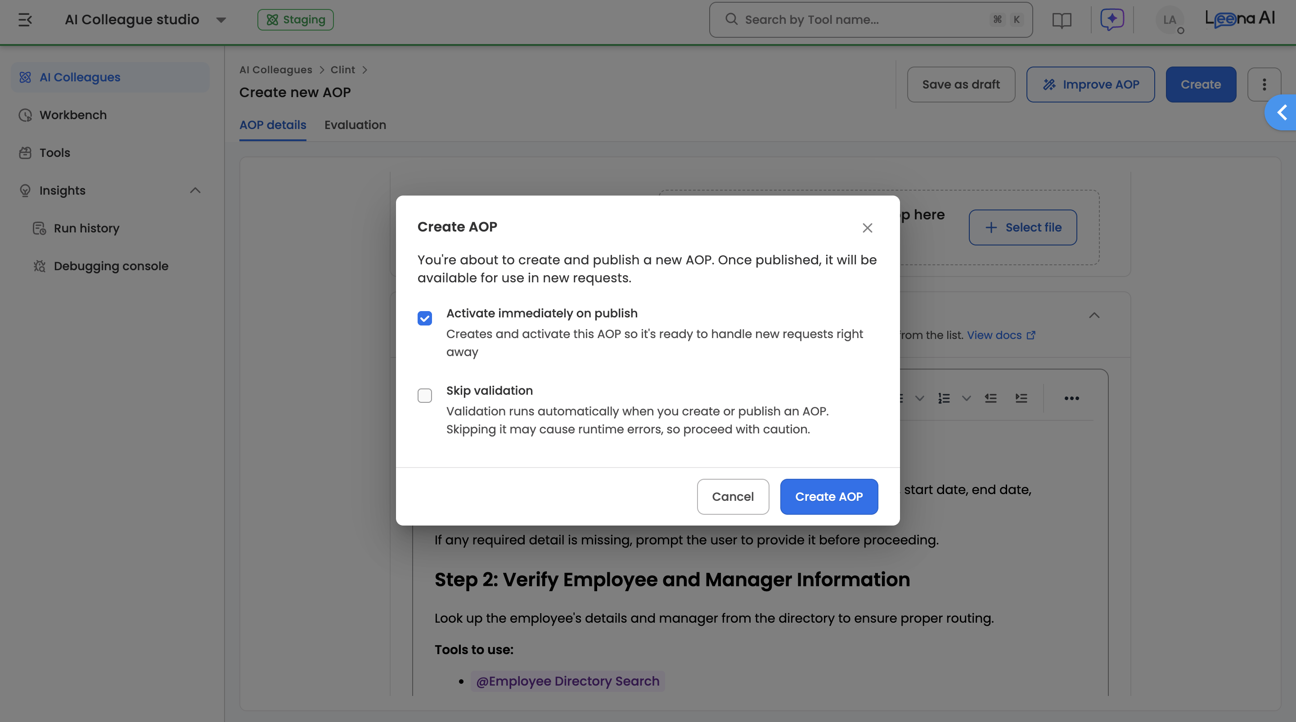This screenshot has height=722, width=1296.
Task: Click Cancel in the dialog
Action: click(733, 497)
